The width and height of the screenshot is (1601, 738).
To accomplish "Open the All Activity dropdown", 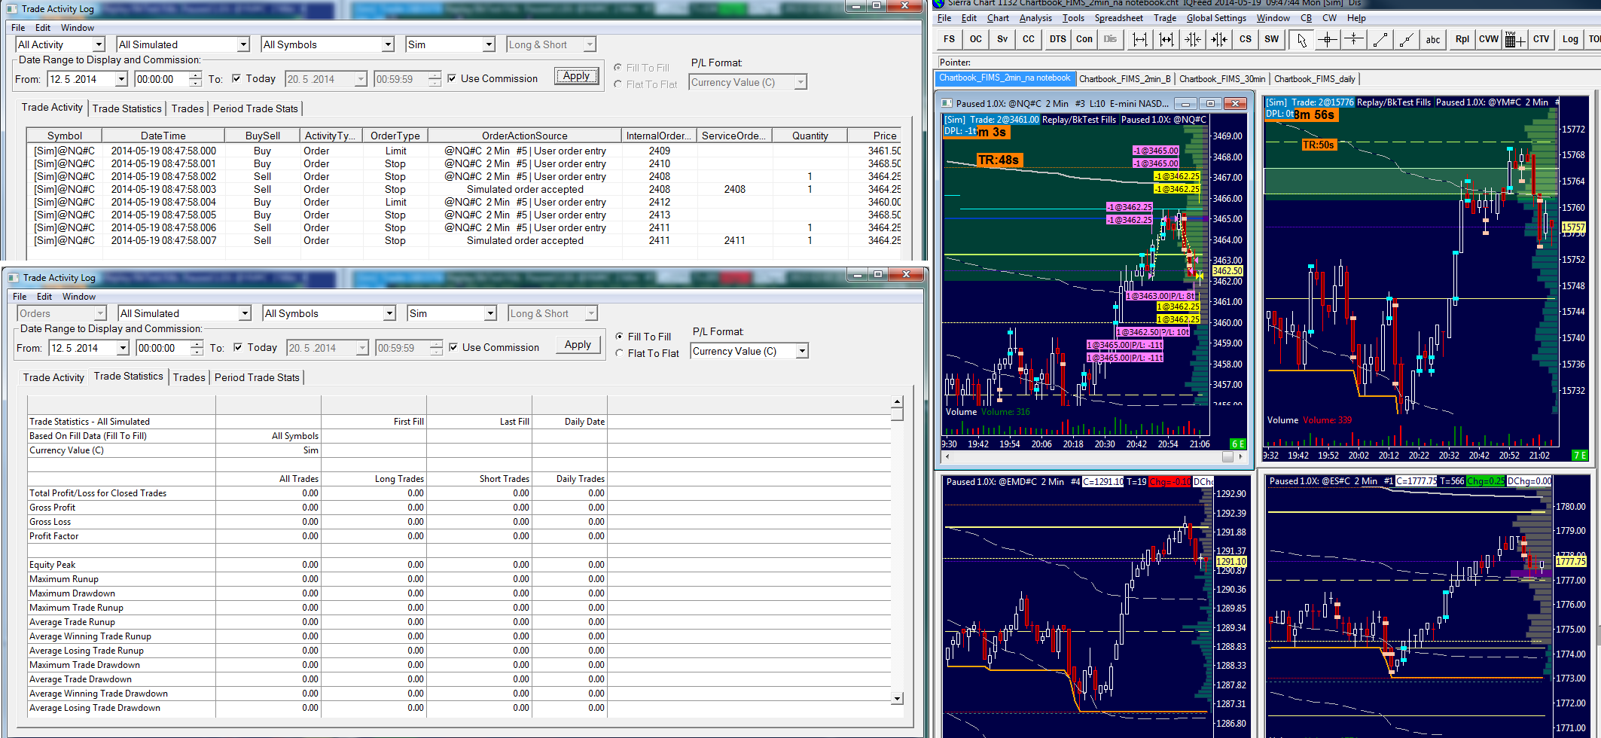I will [99, 45].
